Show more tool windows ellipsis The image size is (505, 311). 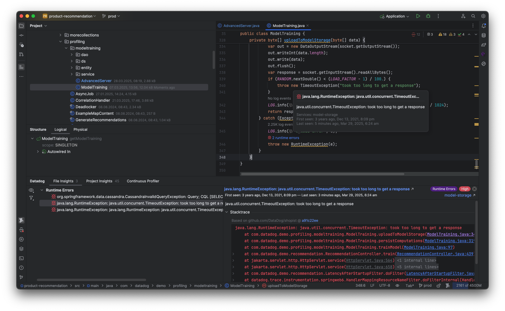tap(21, 76)
